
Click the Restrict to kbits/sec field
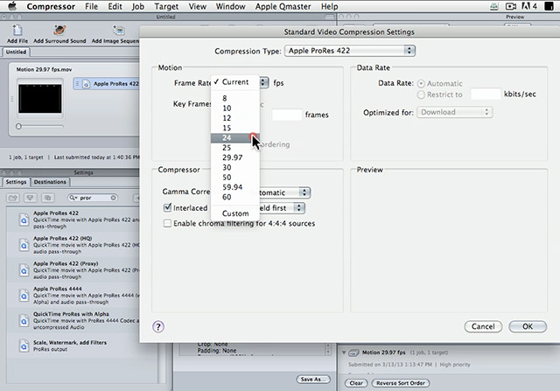pyautogui.click(x=486, y=94)
